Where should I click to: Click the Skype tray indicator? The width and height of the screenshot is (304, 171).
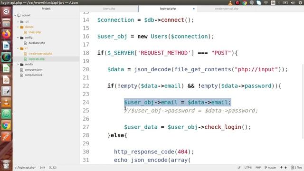(x=259, y=2)
